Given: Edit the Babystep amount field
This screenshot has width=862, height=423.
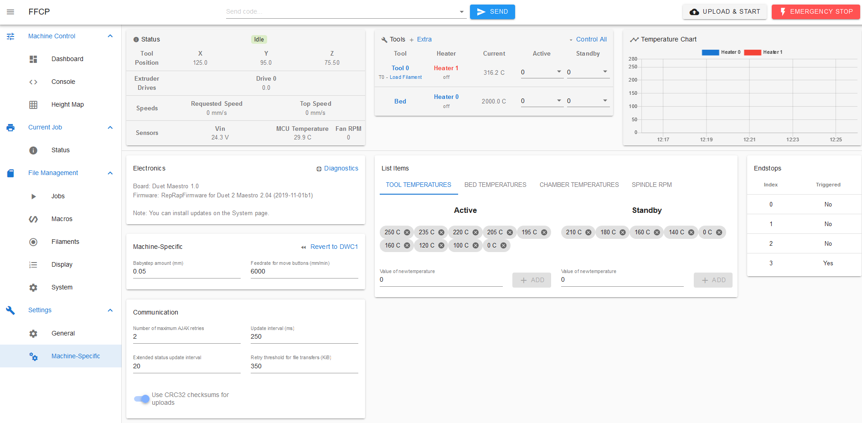Looking at the screenshot, I should [186, 272].
